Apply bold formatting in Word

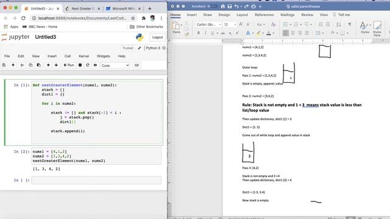pyautogui.click(x=199, y=33)
